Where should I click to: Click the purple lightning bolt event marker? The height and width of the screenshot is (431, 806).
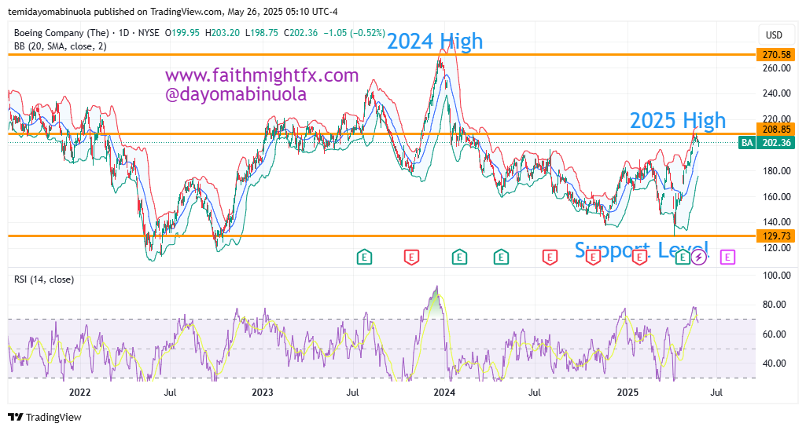coord(698,257)
